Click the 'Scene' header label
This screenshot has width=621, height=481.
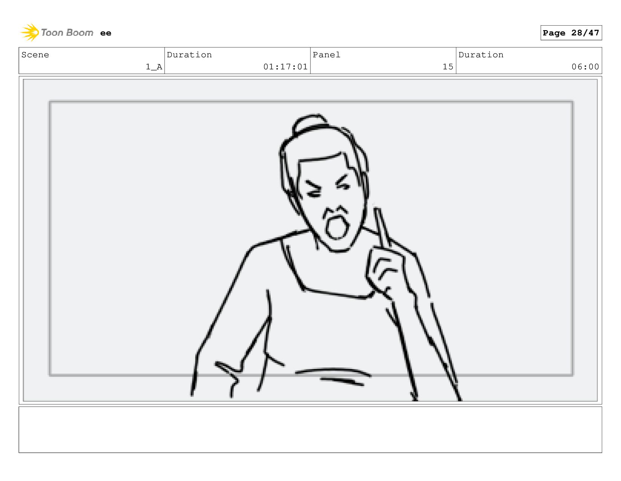[35, 55]
